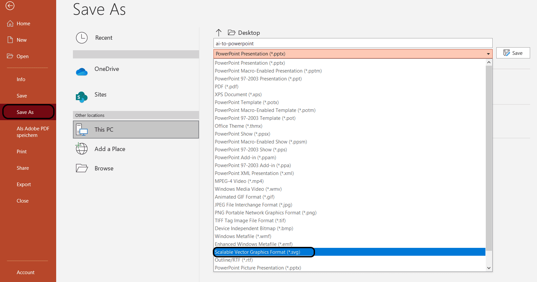This screenshot has height=282, width=537.
Task: Choose the Recent location
Action: click(104, 38)
